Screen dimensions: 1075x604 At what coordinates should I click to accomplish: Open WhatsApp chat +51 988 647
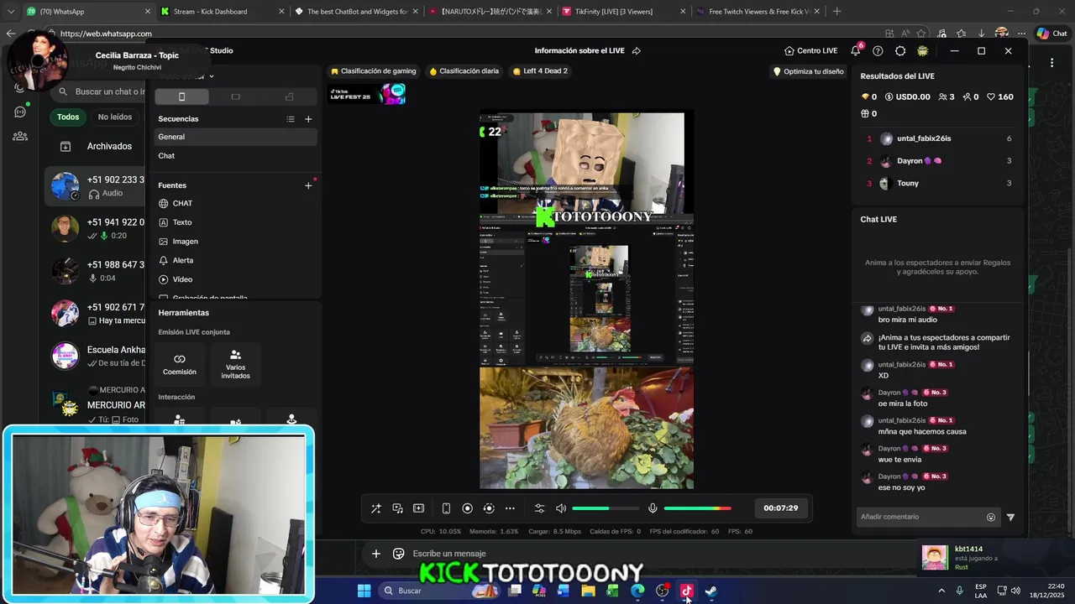[97, 271]
